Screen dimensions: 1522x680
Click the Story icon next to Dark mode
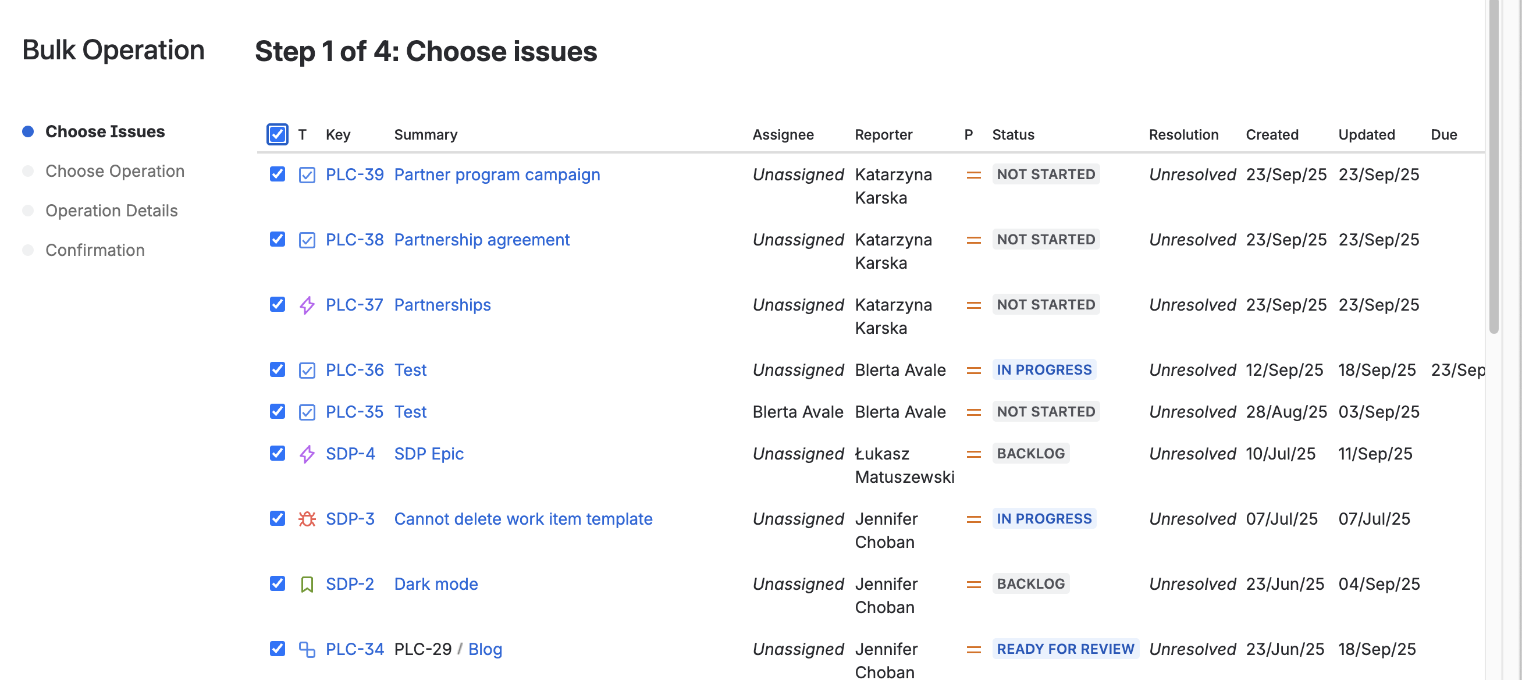click(x=307, y=583)
